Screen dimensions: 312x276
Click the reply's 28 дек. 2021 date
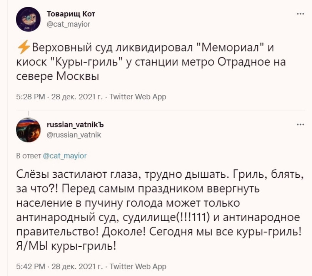[75, 266]
